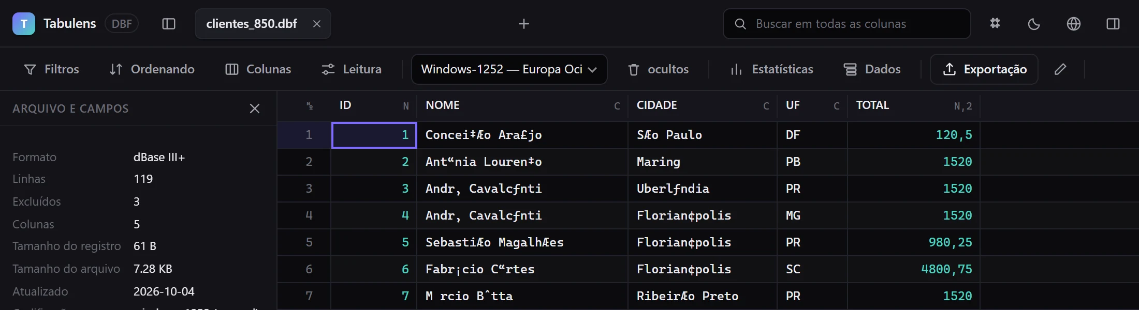
Task: Open the Colunas column chooser
Action: point(258,69)
